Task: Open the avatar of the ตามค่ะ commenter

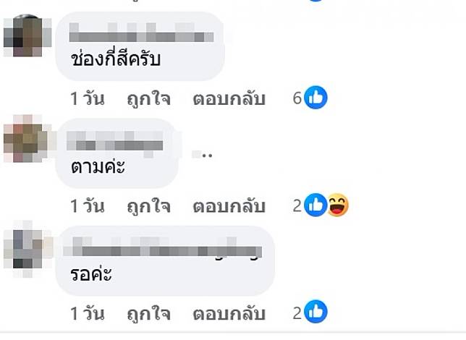Action: tap(28, 138)
